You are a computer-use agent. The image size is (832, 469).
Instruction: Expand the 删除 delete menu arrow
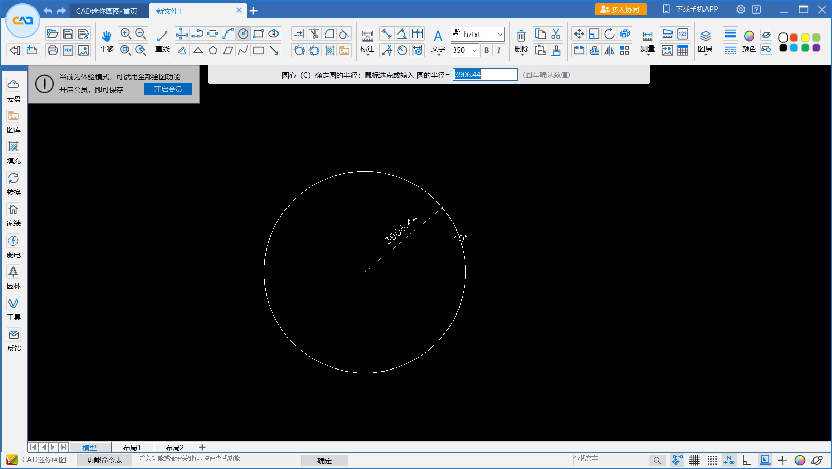pos(522,54)
